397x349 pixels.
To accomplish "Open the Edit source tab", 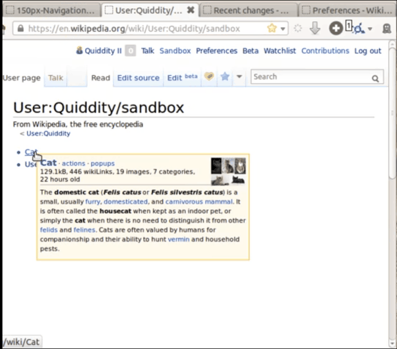I will point(138,78).
